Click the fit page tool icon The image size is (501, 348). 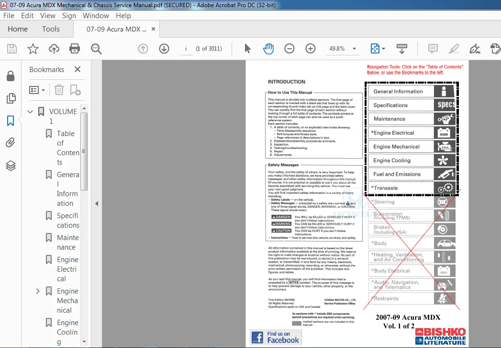[x=375, y=49]
